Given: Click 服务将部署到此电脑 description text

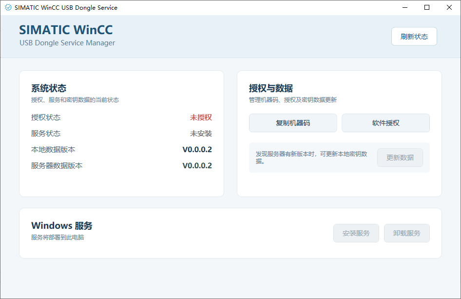Looking at the screenshot, I should [x=58, y=238].
